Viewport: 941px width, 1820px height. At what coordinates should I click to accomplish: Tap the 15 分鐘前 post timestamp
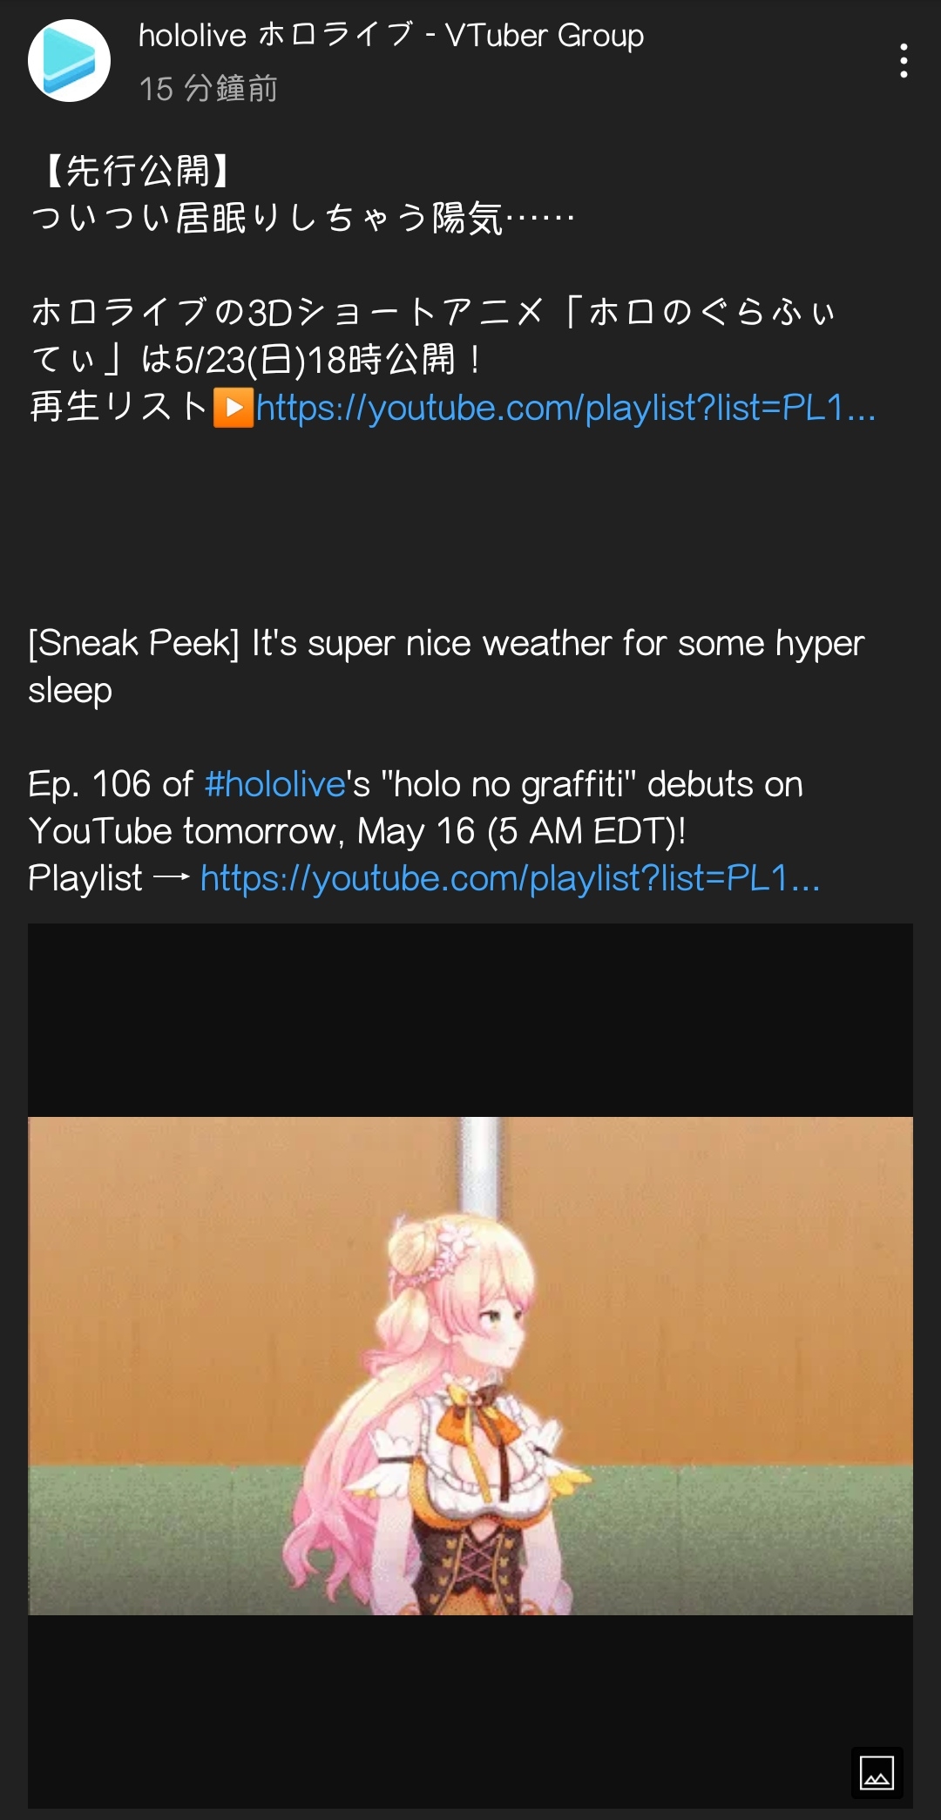(208, 88)
